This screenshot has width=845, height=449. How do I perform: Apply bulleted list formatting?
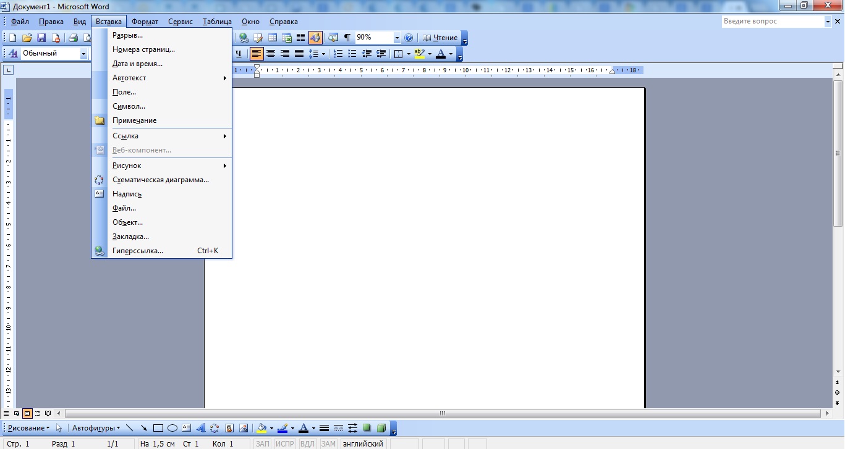[352, 54]
